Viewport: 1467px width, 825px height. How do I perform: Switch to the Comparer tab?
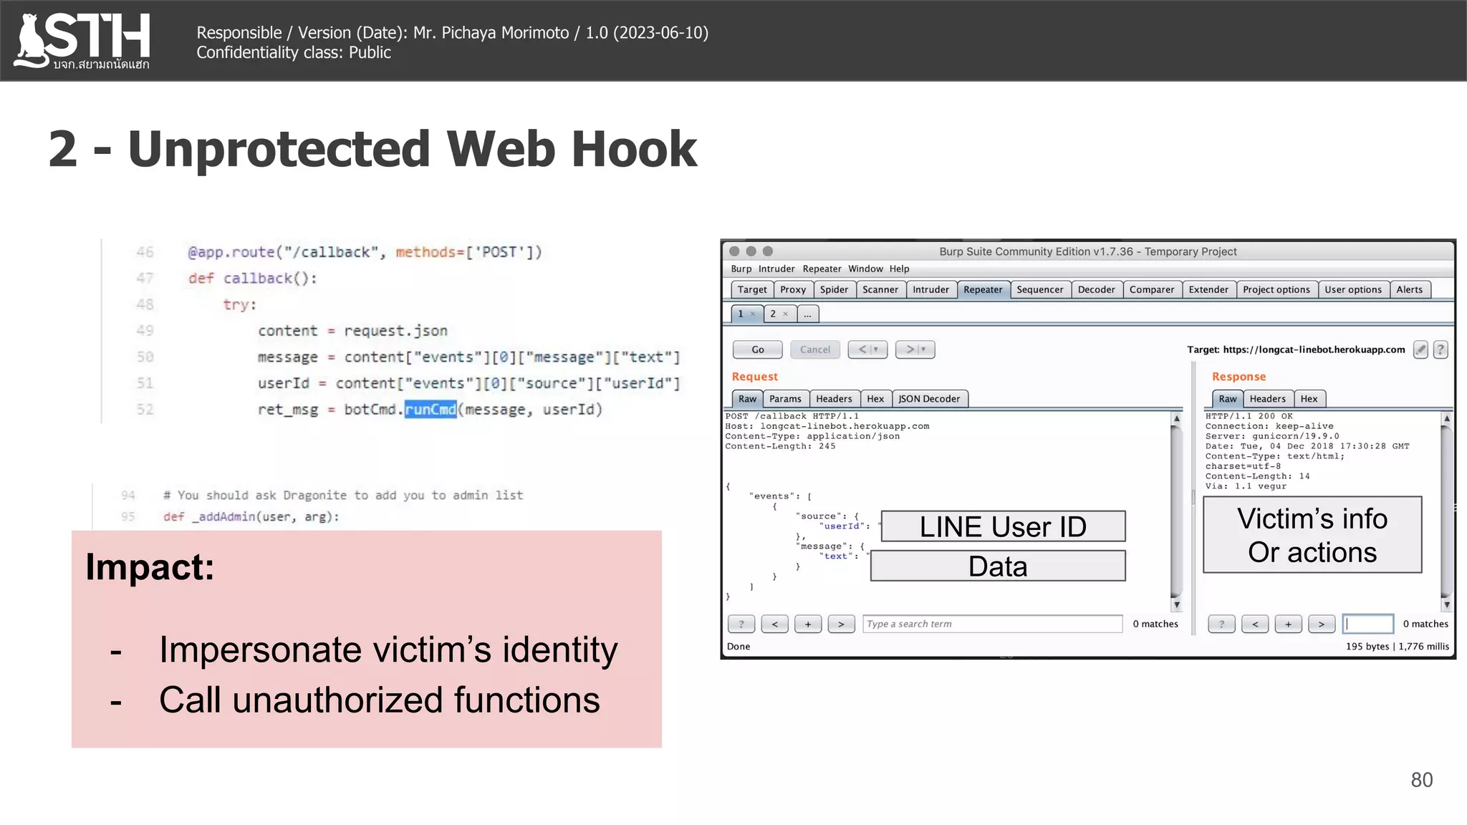tap(1152, 289)
